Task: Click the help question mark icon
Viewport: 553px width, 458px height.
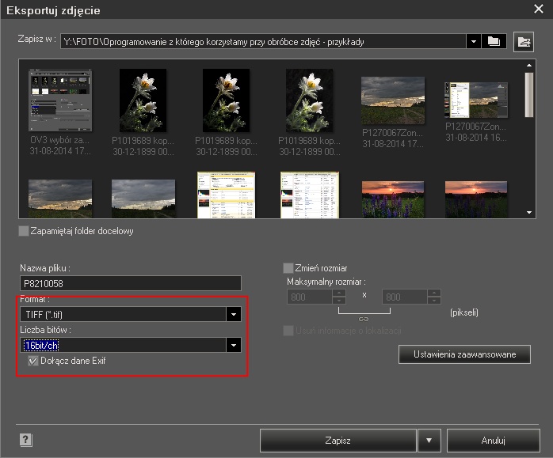Action: point(25,439)
